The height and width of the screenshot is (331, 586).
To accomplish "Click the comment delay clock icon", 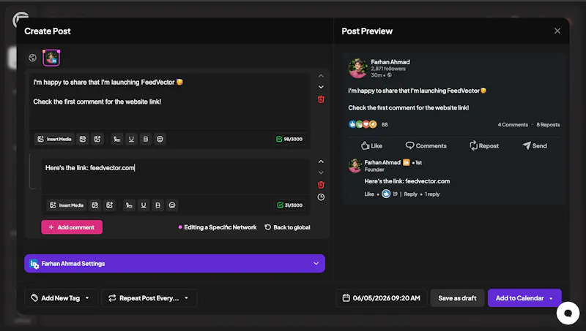I will click(321, 197).
